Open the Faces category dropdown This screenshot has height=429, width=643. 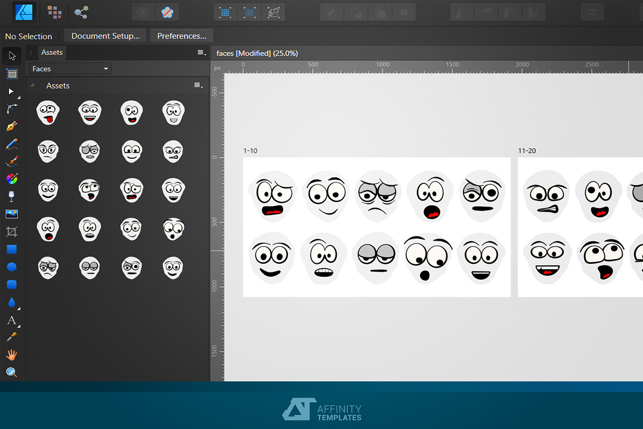tap(70, 69)
